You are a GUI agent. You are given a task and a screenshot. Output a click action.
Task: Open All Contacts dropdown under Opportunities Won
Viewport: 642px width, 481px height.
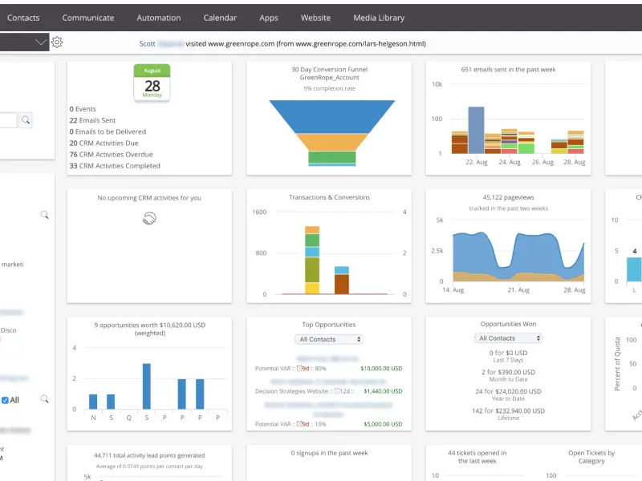click(x=508, y=338)
